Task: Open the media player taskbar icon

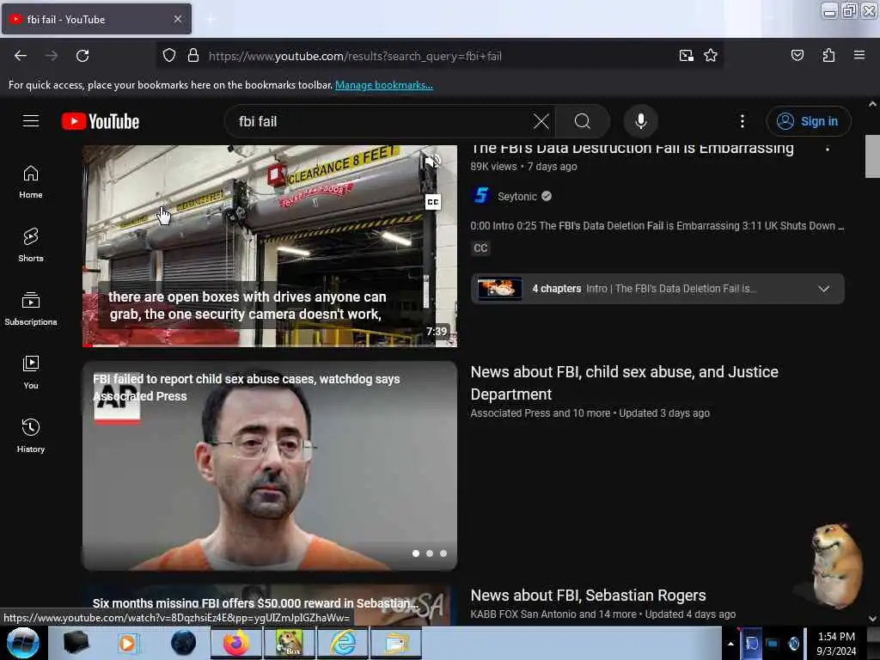Action: click(x=128, y=643)
